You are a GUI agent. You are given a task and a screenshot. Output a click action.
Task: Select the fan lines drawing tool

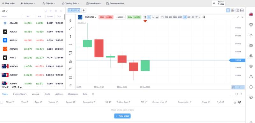click(70, 69)
